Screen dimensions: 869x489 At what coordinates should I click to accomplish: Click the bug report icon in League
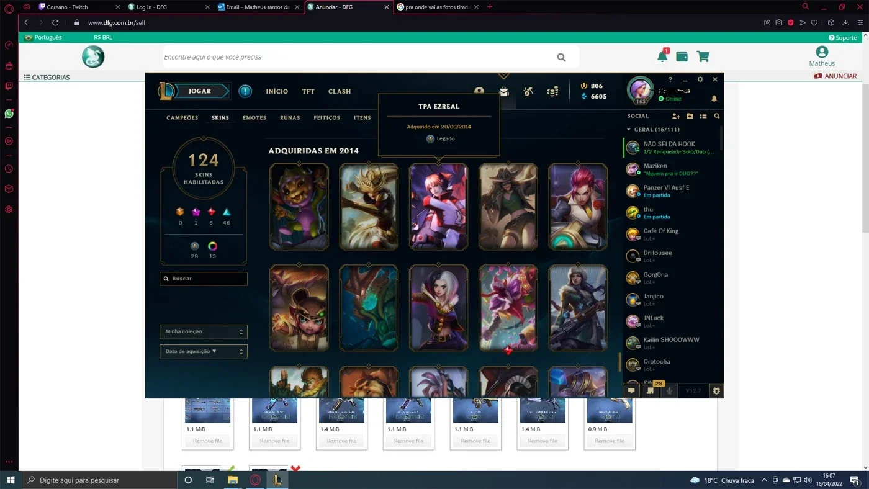716,391
